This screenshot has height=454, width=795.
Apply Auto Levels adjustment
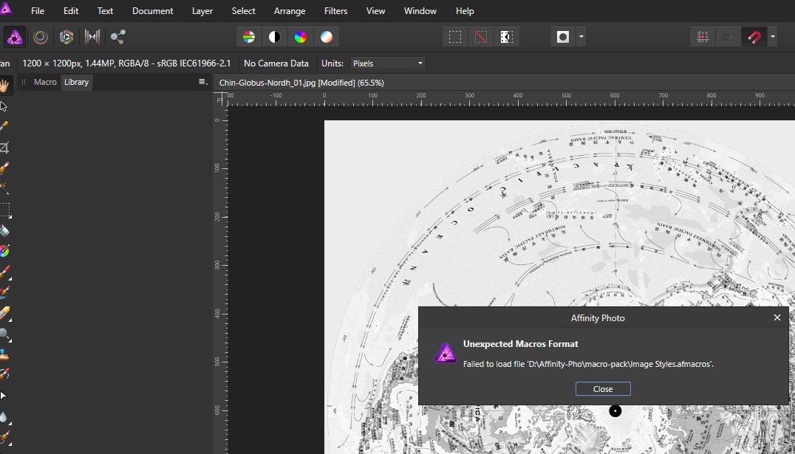[x=249, y=37]
